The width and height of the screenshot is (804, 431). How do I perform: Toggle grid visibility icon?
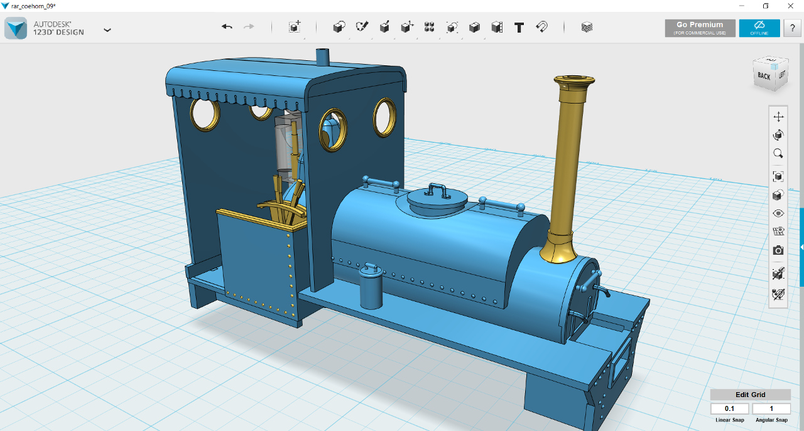pyautogui.click(x=778, y=231)
